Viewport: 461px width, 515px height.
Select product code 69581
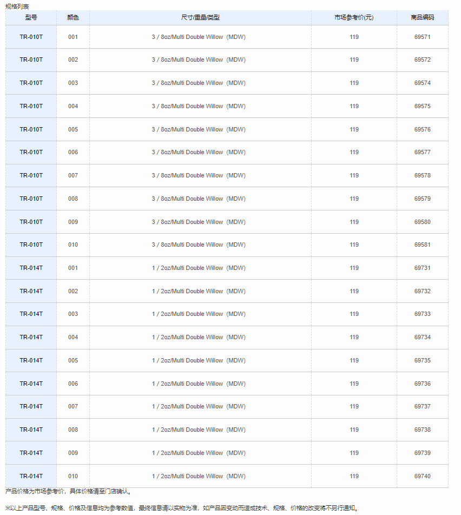[x=422, y=245]
